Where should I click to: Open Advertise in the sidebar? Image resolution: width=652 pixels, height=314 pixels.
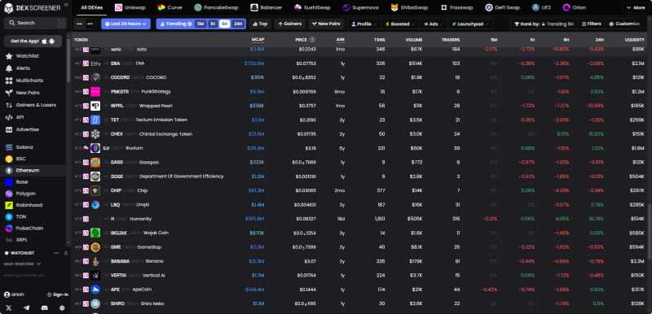(27, 129)
